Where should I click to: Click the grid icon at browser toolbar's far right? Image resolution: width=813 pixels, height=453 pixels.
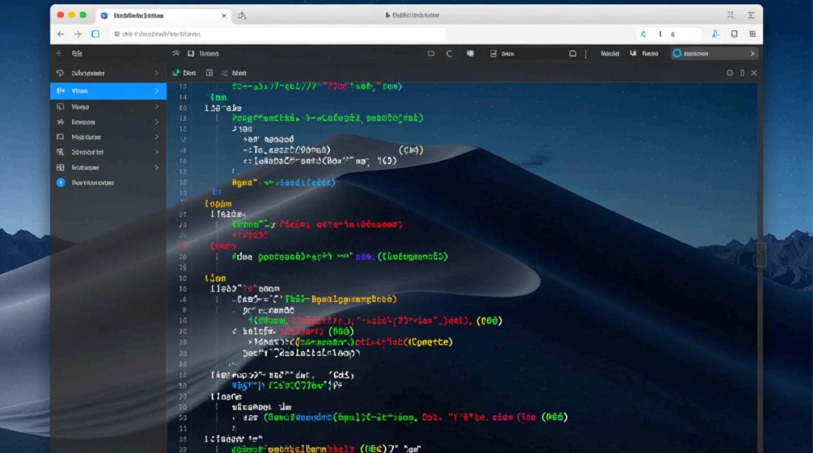753,34
